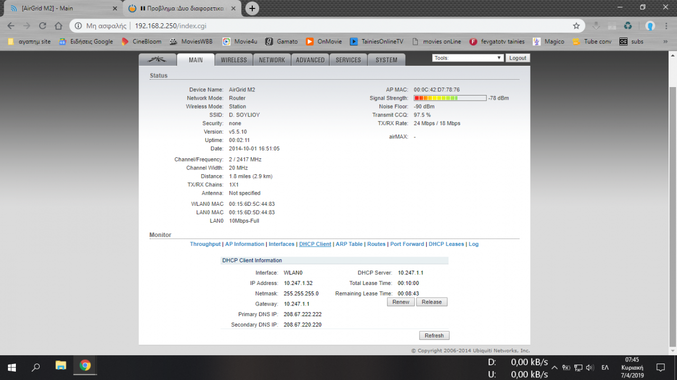Switch to the SYSTEM tab

click(386, 60)
